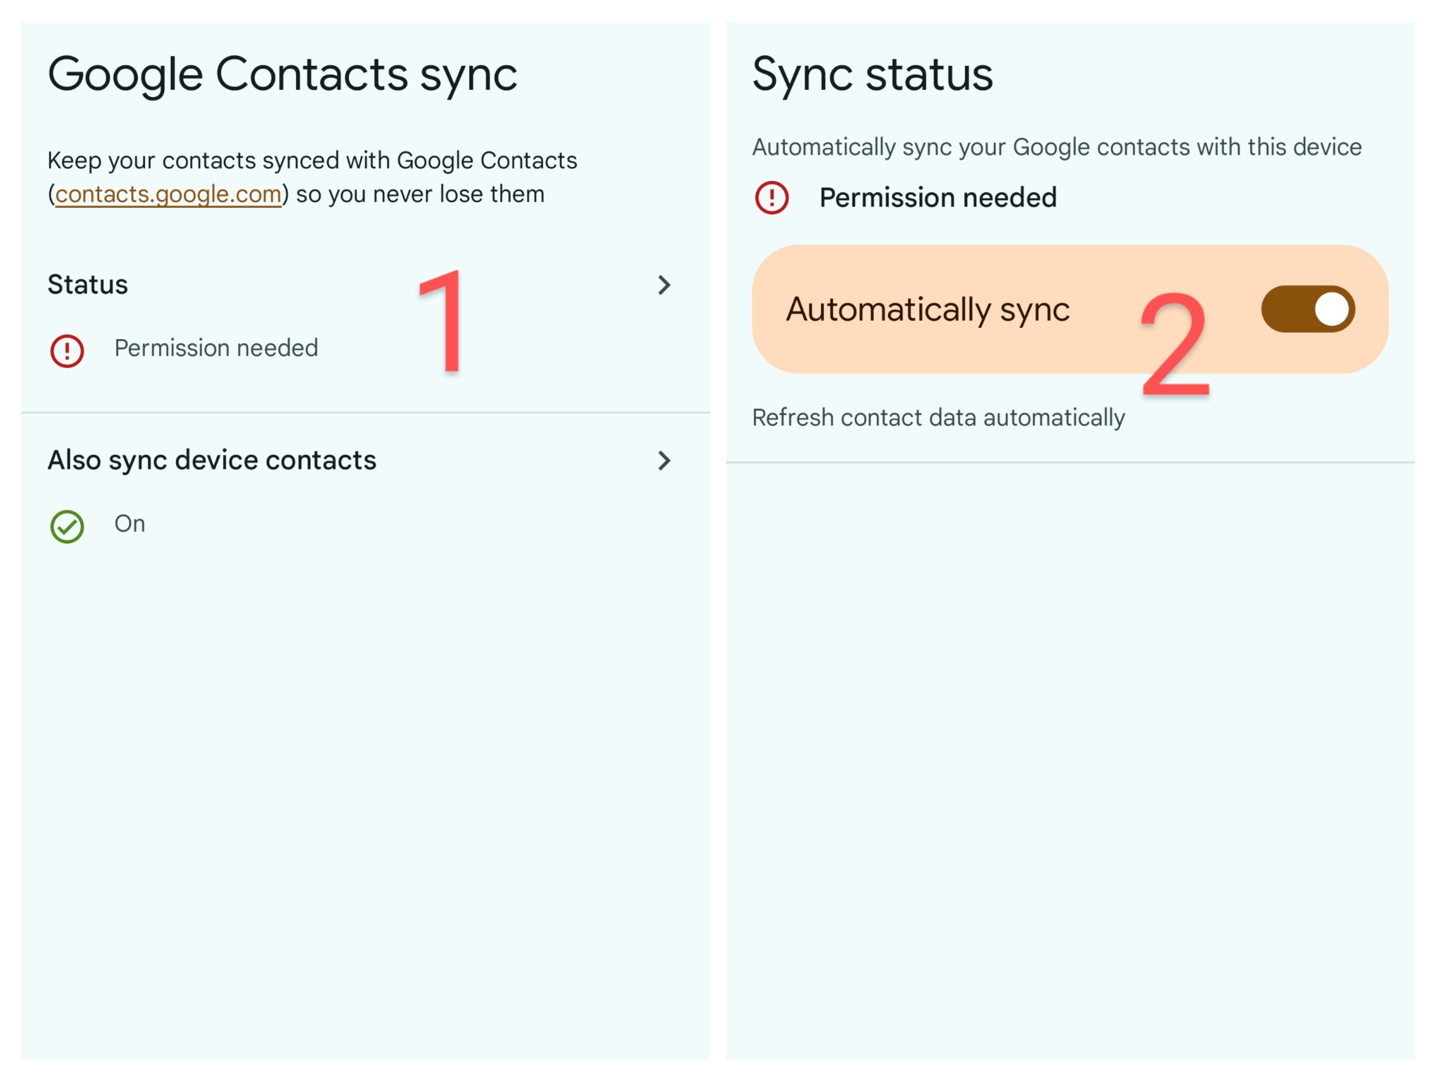Toggle the Automatically sync switch
This screenshot has width=1433, height=1076.
click(x=1307, y=309)
